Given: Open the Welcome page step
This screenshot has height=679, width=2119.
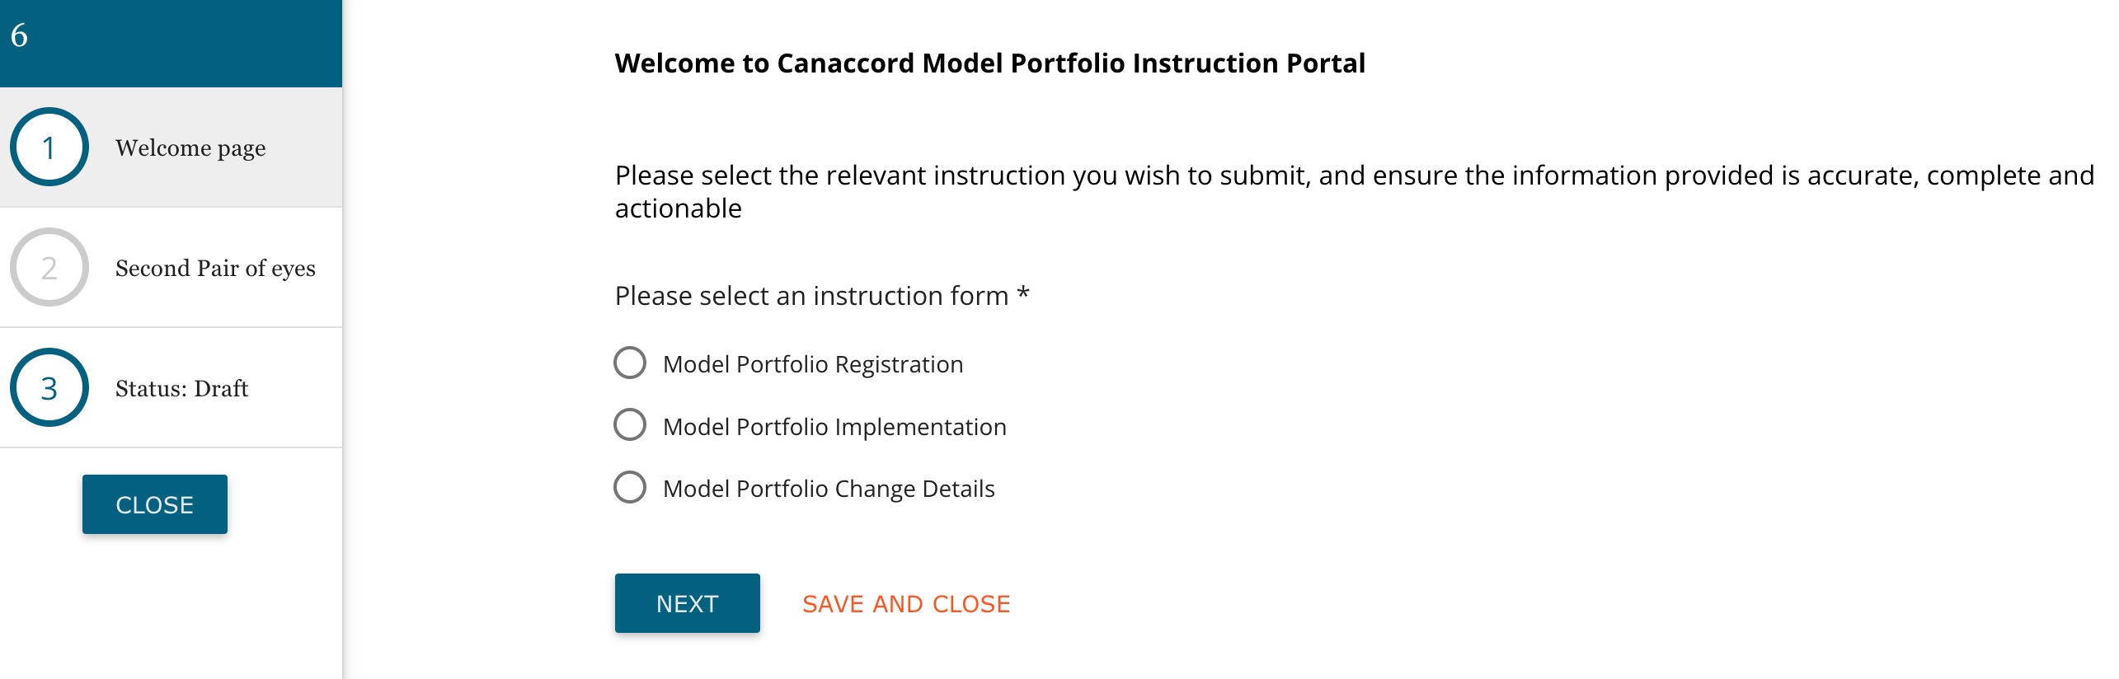Looking at the screenshot, I should tap(190, 148).
